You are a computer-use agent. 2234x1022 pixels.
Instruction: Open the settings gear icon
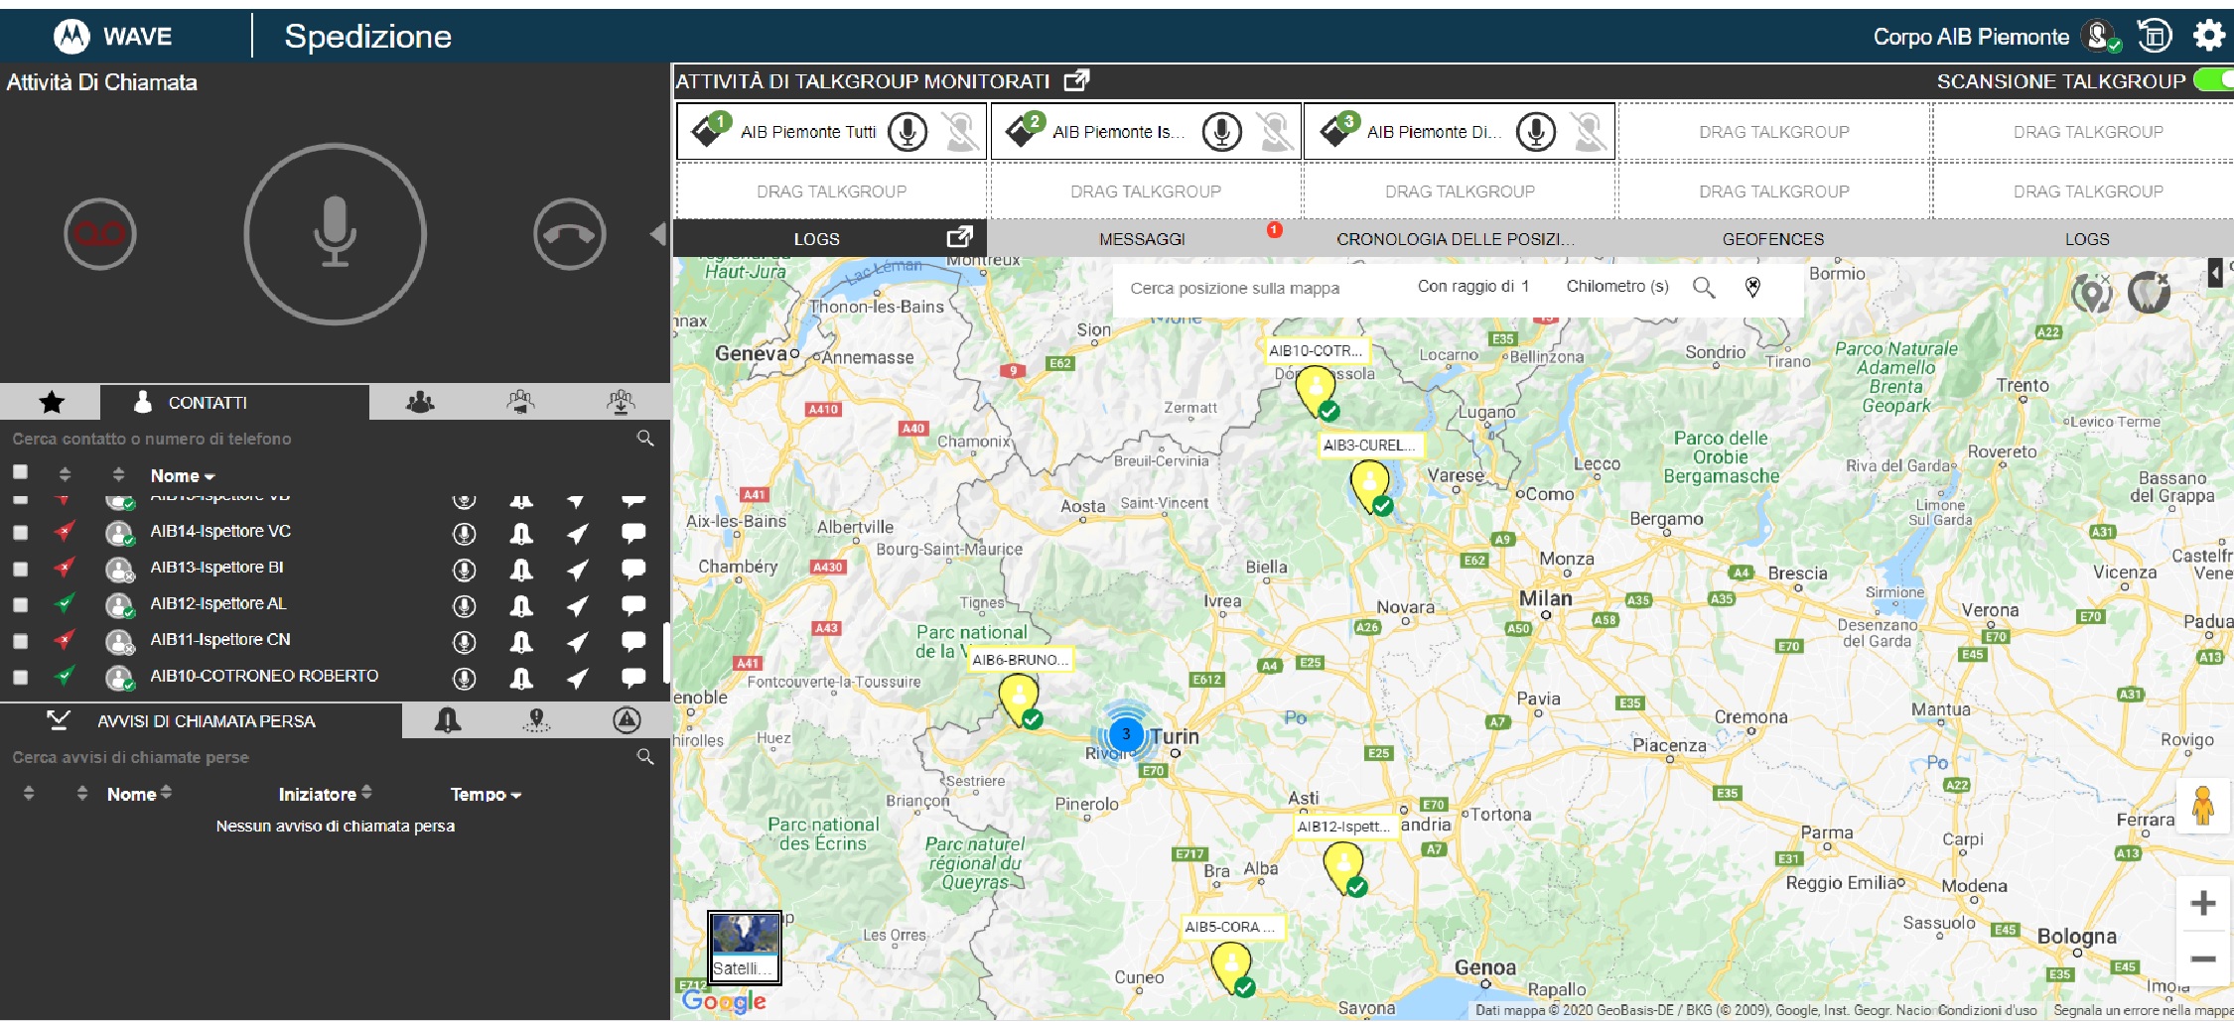2208,36
